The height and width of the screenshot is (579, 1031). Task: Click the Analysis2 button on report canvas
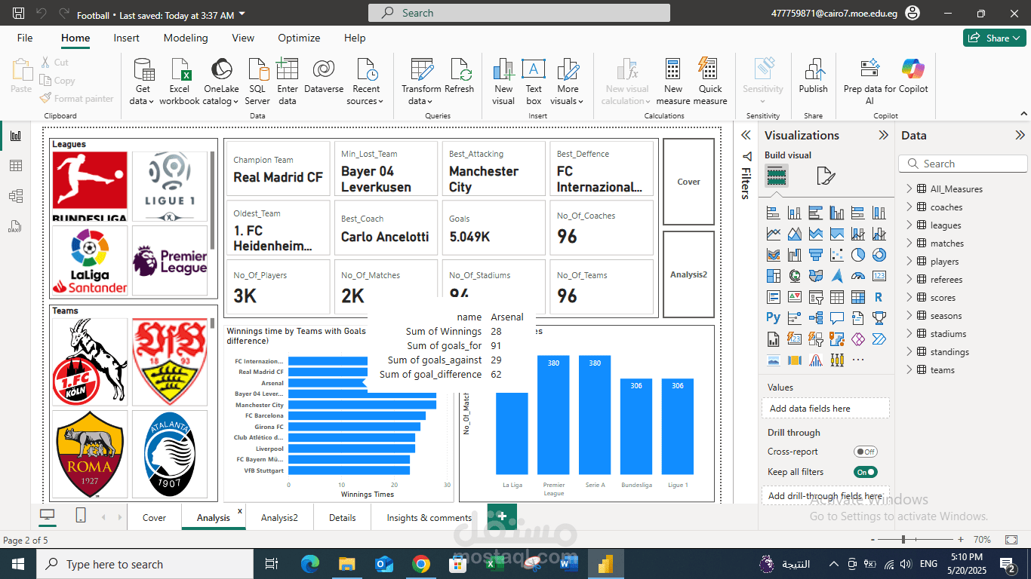688,274
